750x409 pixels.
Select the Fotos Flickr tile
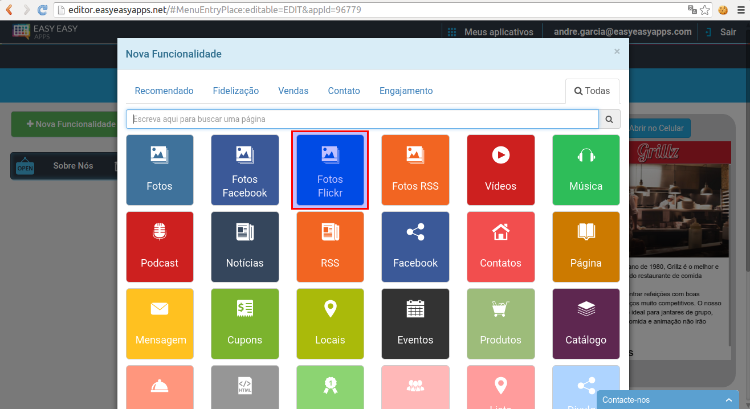(330, 170)
